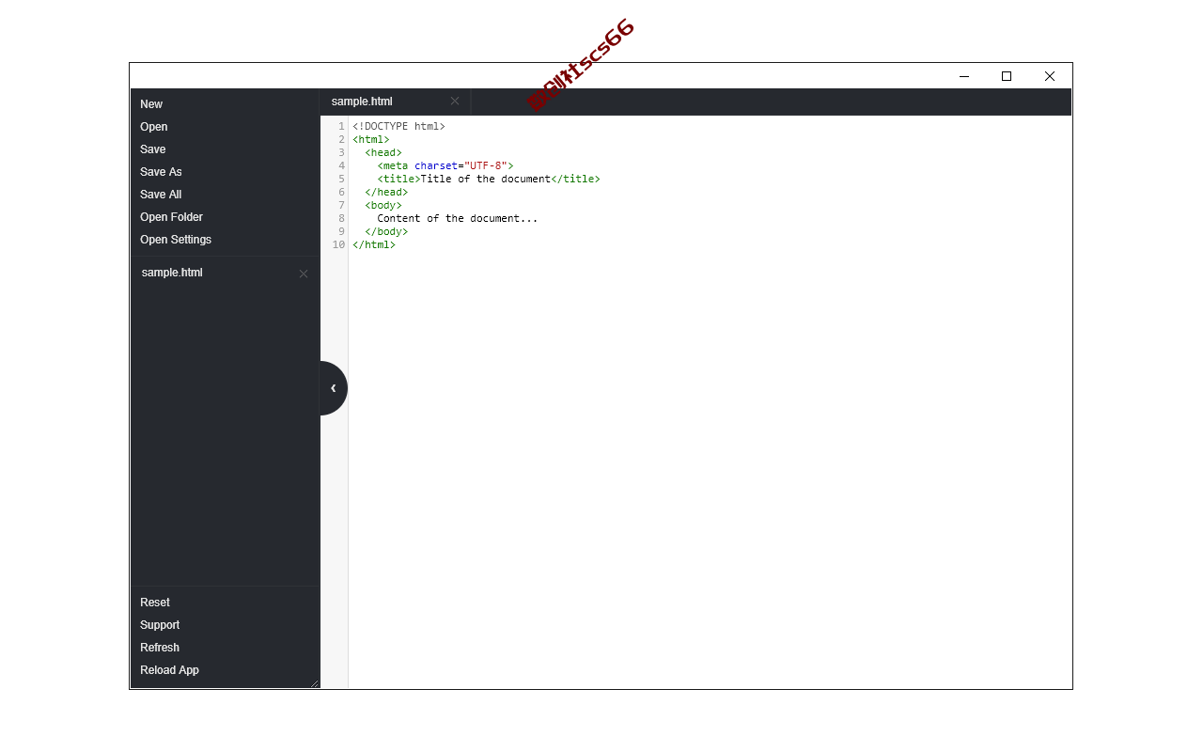The image size is (1203, 752).
Task: Select the sample.html tab
Action: tap(395, 102)
